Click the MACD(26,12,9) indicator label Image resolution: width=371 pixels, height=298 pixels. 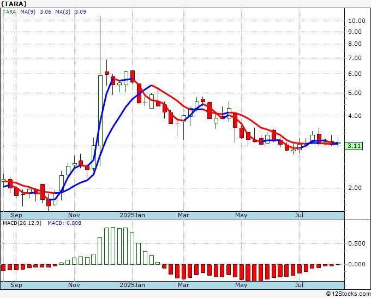pos(22,223)
